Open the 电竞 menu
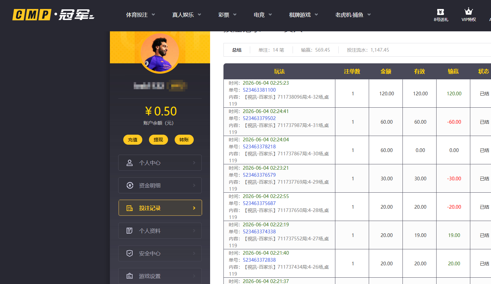Image resolution: width=491 pixels, height=284 pixels. (x=259, y=15)
